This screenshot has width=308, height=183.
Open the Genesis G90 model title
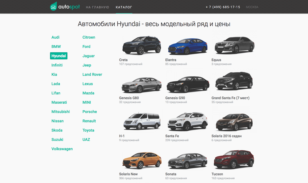(x=175, y=98)
